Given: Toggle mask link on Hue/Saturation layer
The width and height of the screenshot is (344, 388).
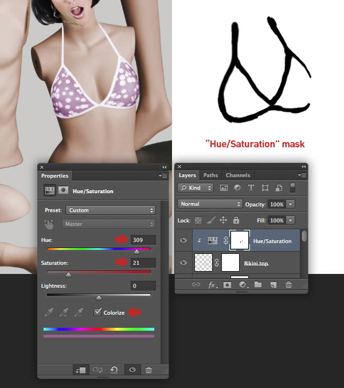Looking at the screenshot, I should pos(226,240).
